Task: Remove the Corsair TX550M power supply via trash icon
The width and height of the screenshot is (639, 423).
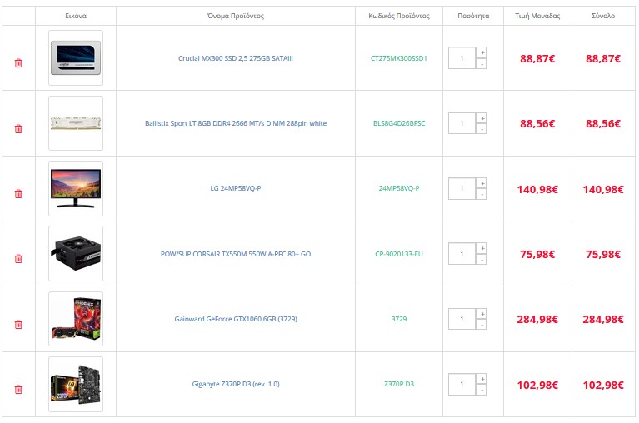Action: click(x=18, y=259)
